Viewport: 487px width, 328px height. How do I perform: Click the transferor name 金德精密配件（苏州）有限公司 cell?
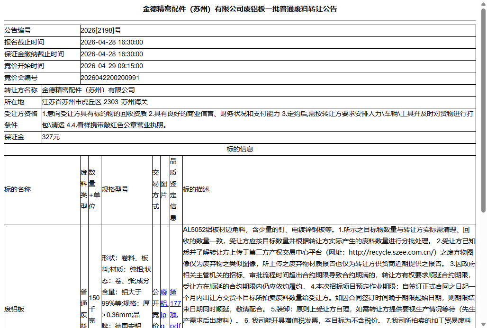pyautogui.click(x=259, y=90)
